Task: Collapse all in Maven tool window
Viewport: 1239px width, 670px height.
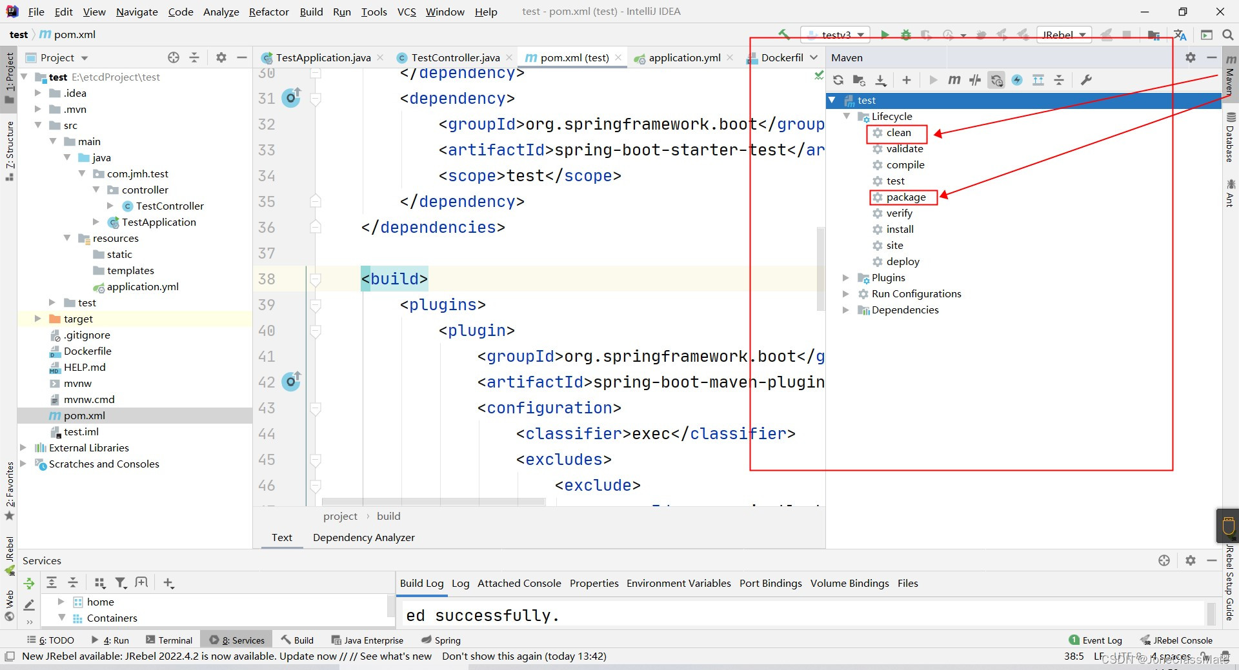Action: (x=1059, y=80)
